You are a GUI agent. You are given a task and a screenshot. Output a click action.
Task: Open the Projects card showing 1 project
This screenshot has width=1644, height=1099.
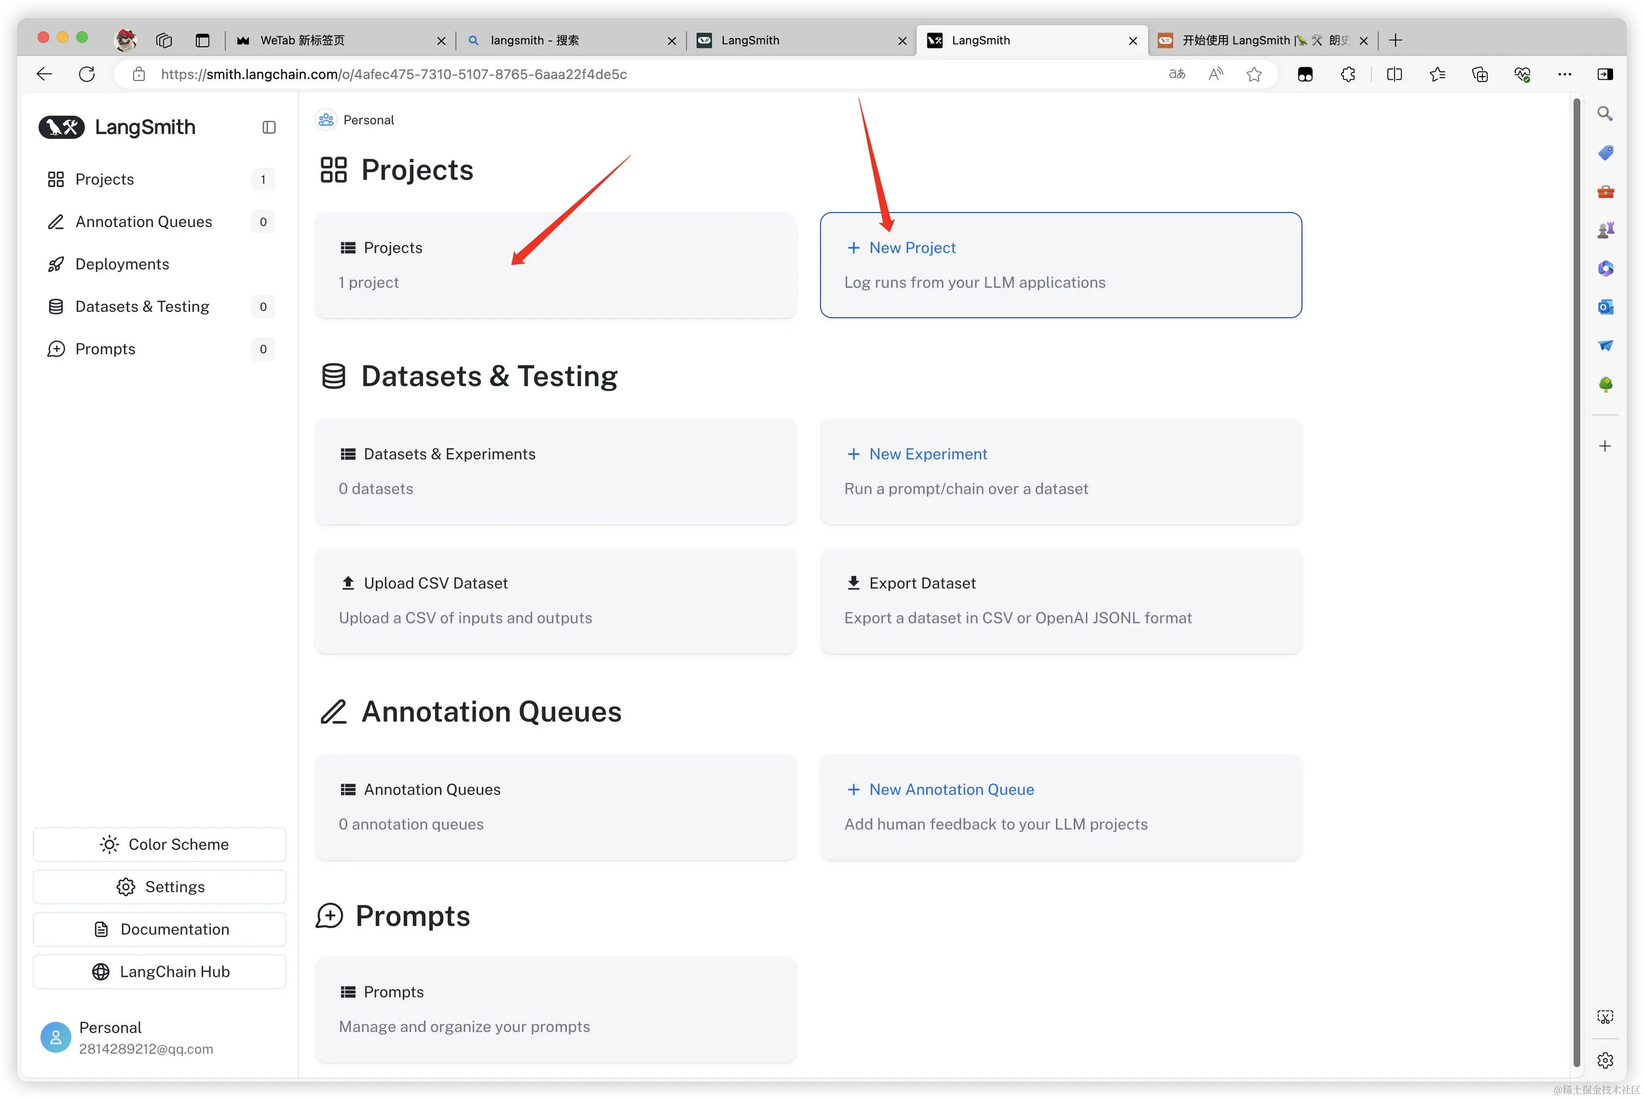click(x=556, y=265)
